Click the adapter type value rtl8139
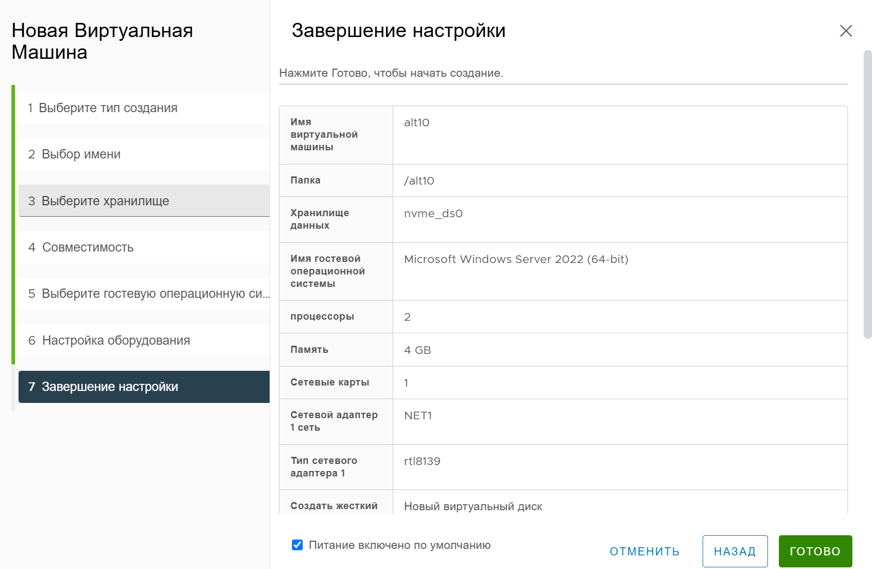 [x=422, y=461]
